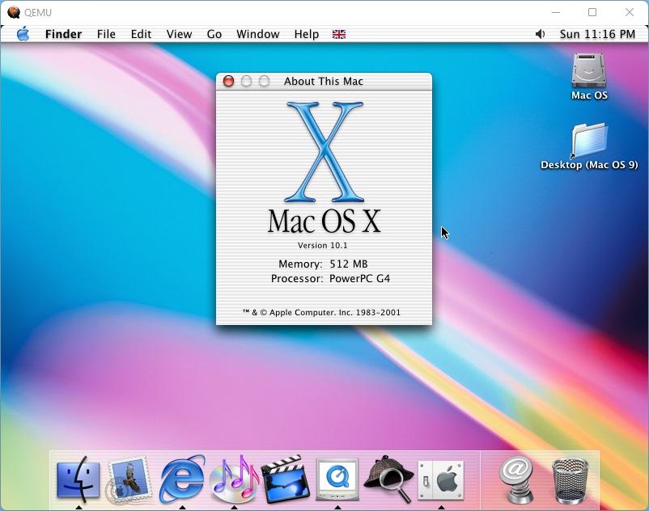This screenshot has width=649, height=511.
Task: Open the Apple menu
Action: [24, 34]
